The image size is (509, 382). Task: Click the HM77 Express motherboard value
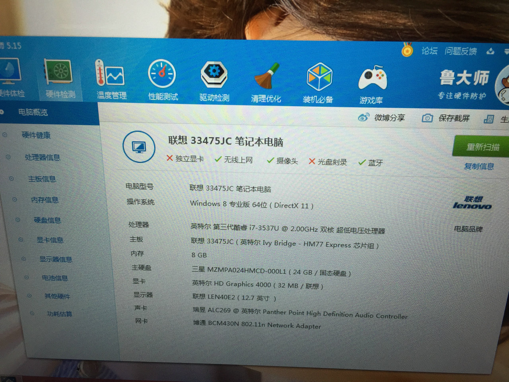[285, 243]
